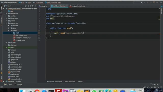Expand the mail folder arrow
The image size is (163, 92).
tap(11, 33)
